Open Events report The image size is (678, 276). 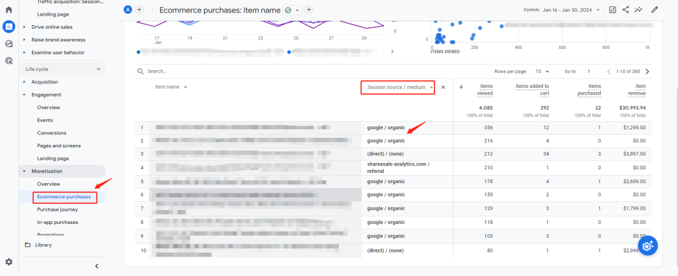coord(45,120)
